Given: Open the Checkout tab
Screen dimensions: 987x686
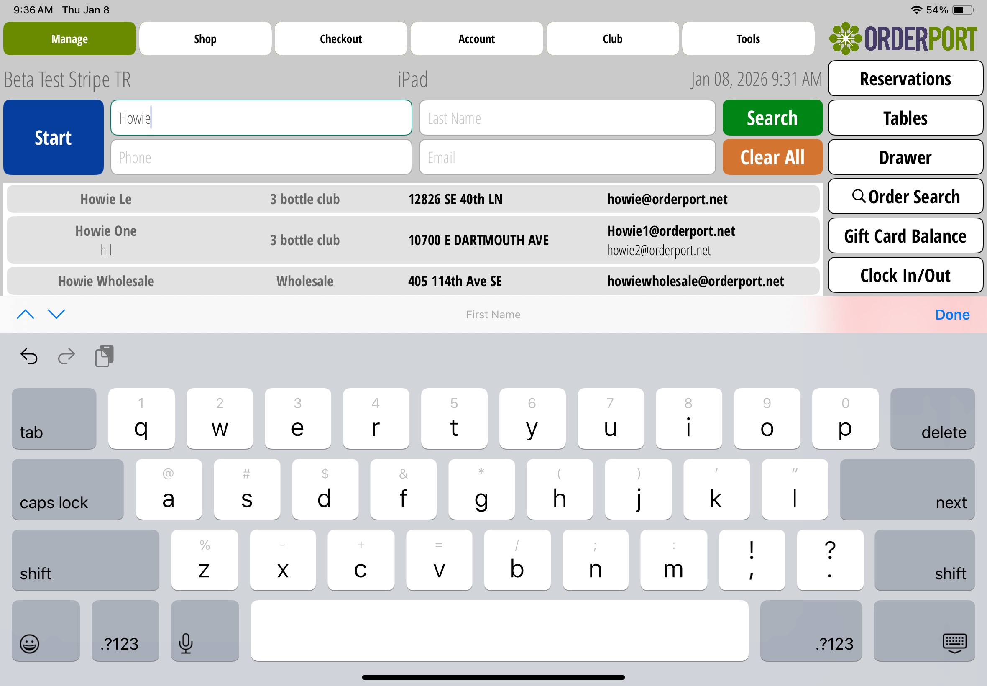Looking at the screenshot, I should point(340,38).
